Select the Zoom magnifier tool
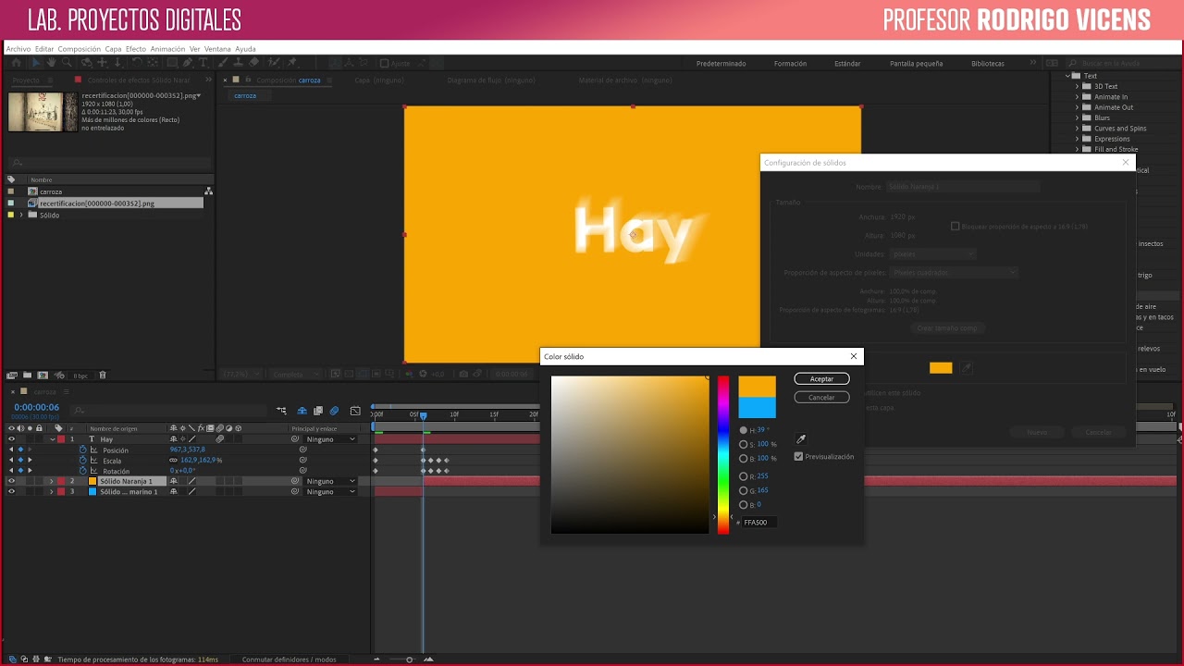Viewport: 1184px width, 666px height. [x=67, y=63]
